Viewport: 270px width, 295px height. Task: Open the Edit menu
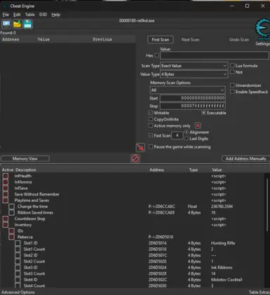[x=17, y=15]
